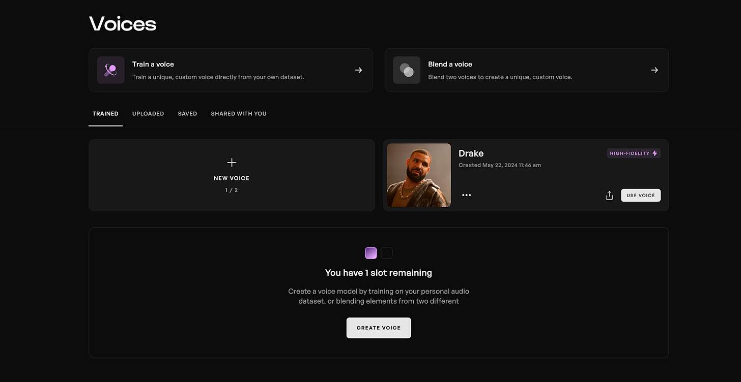The width and height of the screenshot is (741, 382).
Task: Open the Blend a voice card title
Action: (x=450, y=64)
